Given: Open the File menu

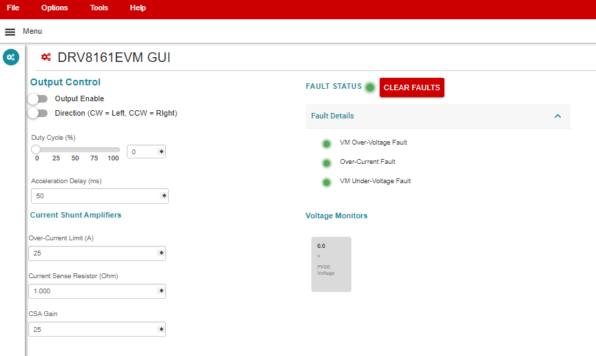Looking at the screenshot, I should [x=13, y=8].
